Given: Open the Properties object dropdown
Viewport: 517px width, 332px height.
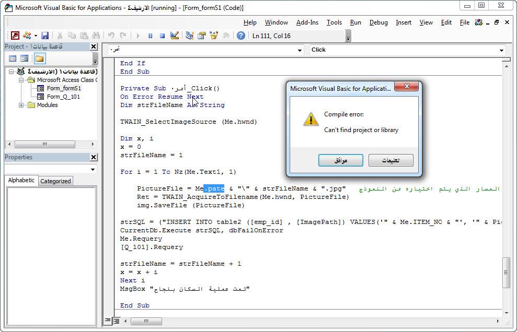Looking at the screenshot, I should (93, 170).
